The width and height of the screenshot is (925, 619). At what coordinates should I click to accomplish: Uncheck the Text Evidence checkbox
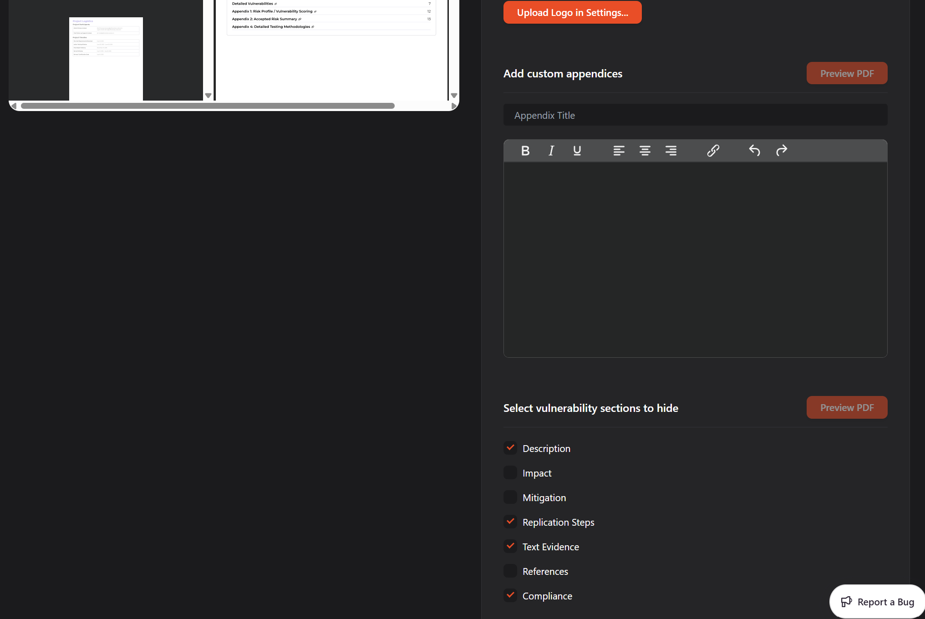click(x=510, y=546)
